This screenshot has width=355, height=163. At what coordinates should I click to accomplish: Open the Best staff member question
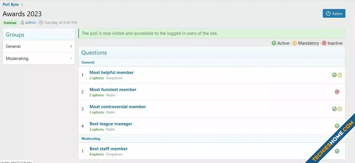click(108, 149)
